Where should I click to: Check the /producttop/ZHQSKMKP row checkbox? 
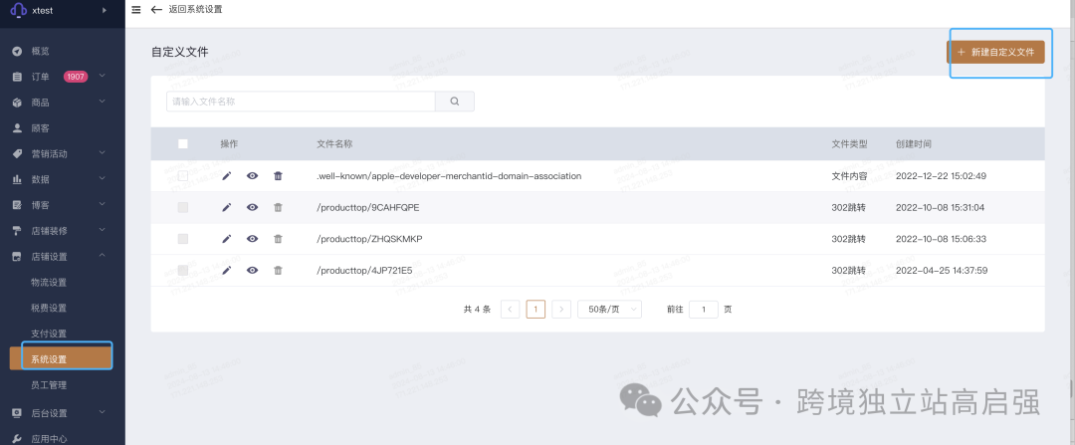[x=182, y=239]
